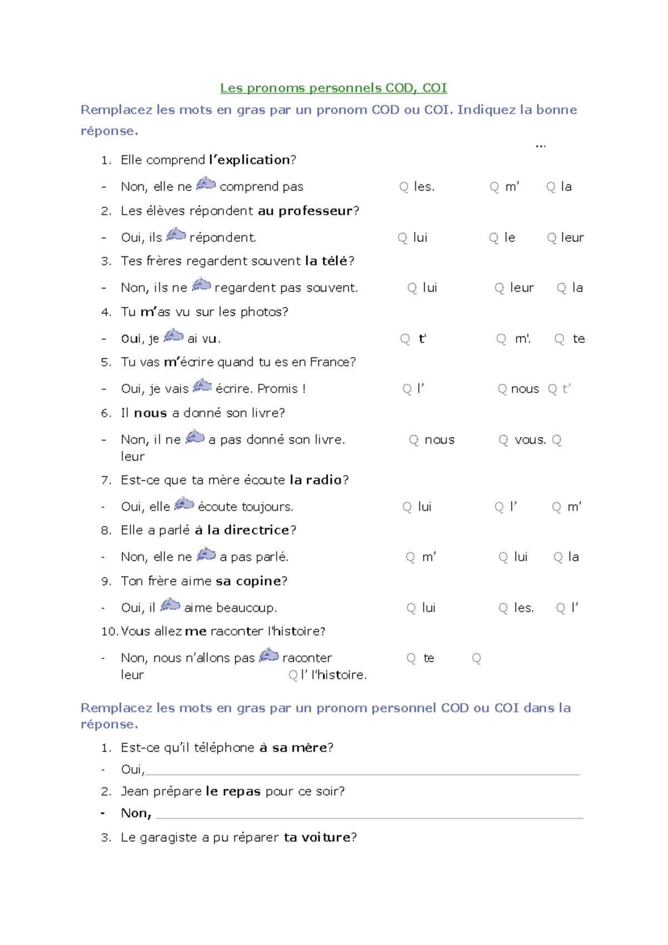Pick option "les." for "il aime beaucoup"
The height and width of the screenshot is (945, 668).
503,608
